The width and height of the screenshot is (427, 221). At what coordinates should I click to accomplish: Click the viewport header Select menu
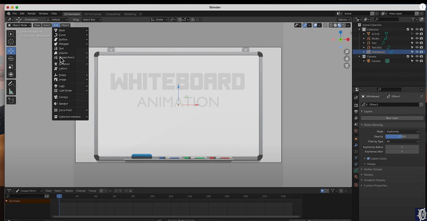[x=47, y=25]
